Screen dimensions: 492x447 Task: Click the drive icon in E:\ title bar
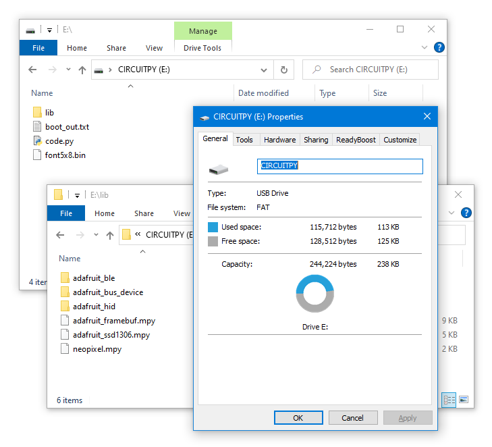point(30,31)
